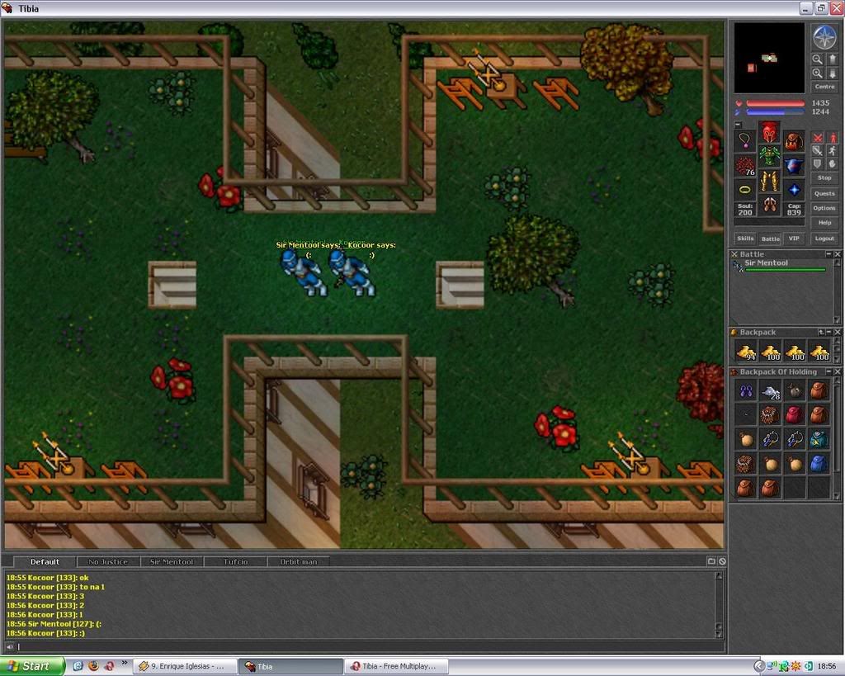Select the red helmet in equipment
Screen dimensions: 845x676
(770, 131)
